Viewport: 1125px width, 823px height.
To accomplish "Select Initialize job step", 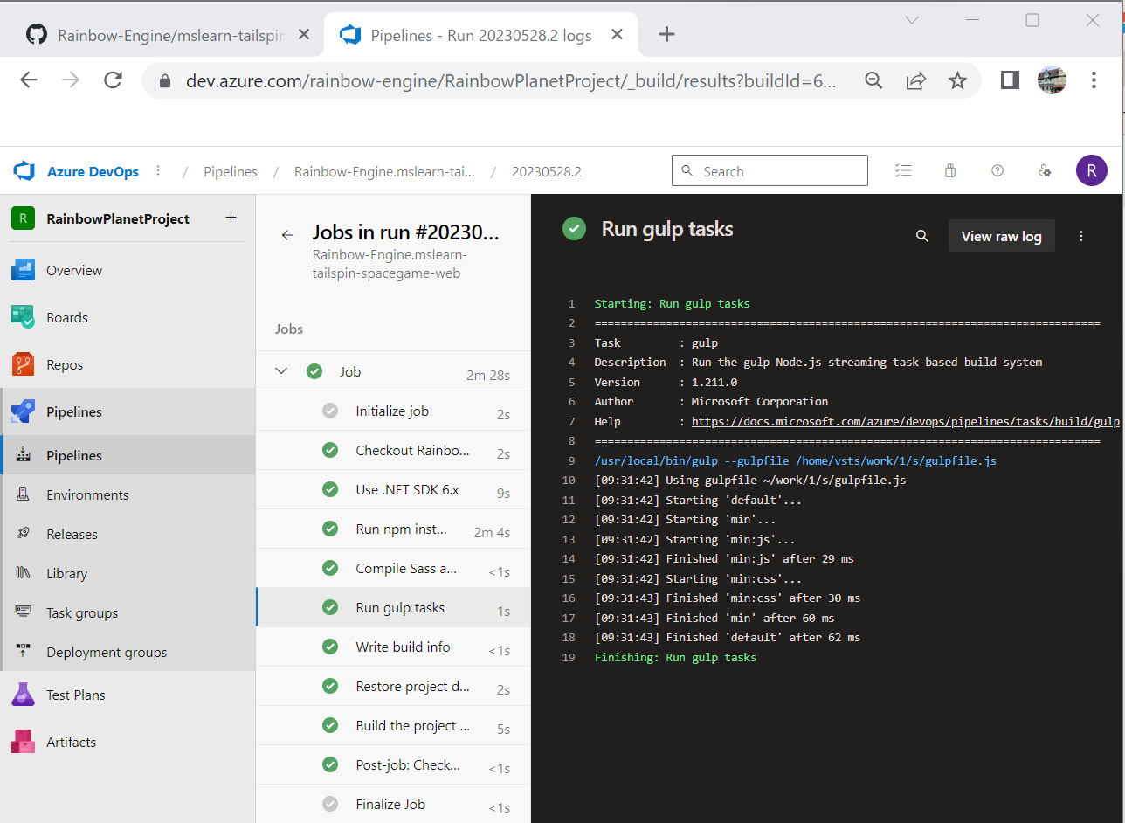I will 393,411.
